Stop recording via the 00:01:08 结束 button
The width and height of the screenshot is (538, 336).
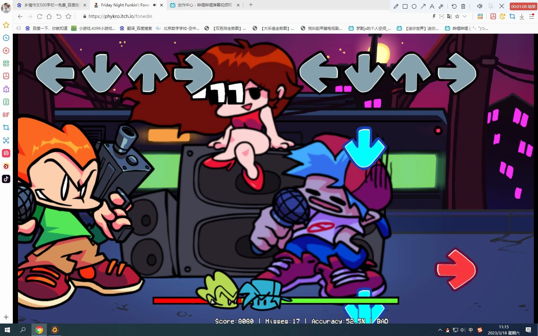point(523,6)
